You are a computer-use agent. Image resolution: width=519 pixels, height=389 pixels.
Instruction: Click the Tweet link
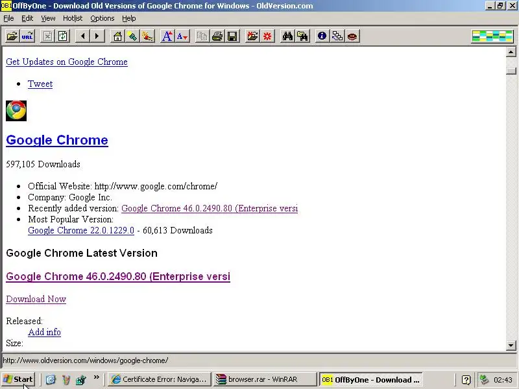[x=40, y=84]
